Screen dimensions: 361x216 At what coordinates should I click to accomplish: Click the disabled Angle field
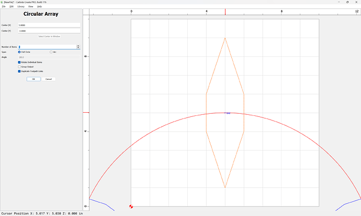[49, 57]
